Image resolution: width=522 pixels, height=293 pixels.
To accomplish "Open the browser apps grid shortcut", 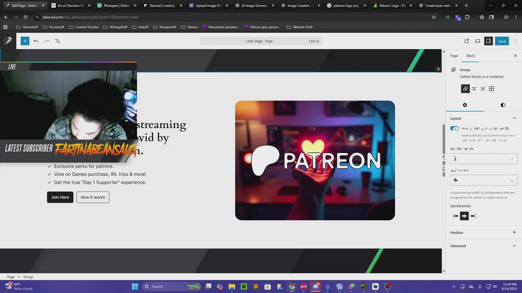I will tap(5, 27).
